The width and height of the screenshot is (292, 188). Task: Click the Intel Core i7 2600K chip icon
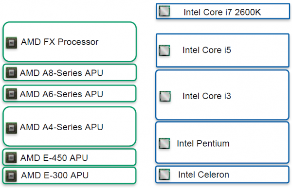164,11
